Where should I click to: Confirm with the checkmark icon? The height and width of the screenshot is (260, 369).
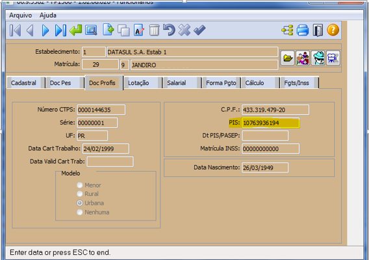coord(199,30)
